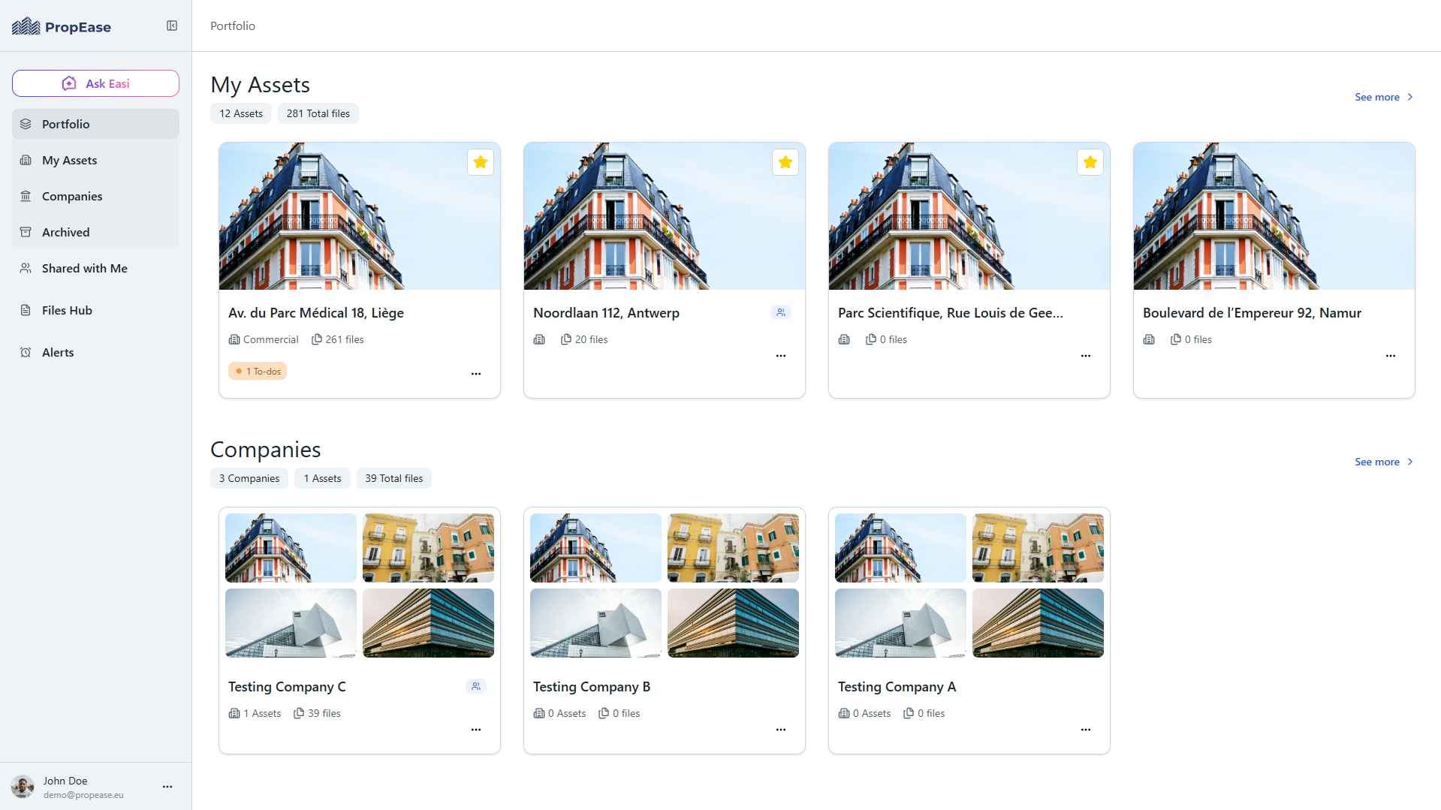Open options menu for Testing Company B
The width and height of the screenshot is (1441, 810).
[x=781, y=730]
